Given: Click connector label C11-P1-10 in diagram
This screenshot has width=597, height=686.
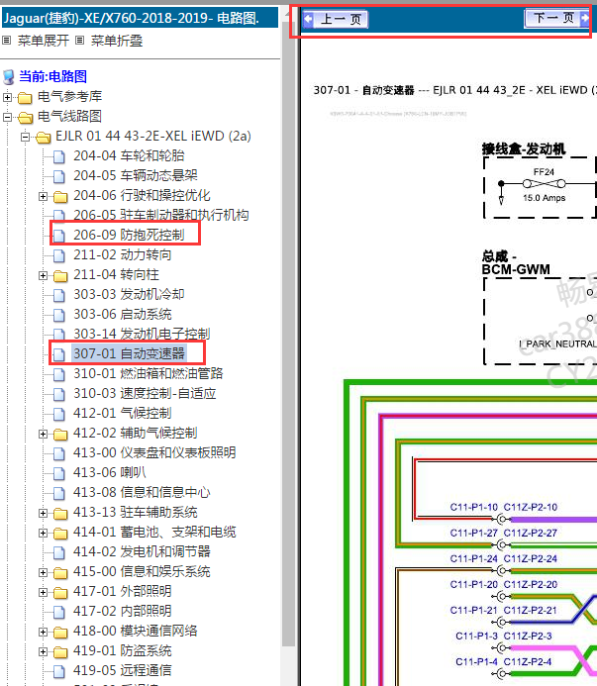Looking at the screenshot, I should click(x=473, y=507).
